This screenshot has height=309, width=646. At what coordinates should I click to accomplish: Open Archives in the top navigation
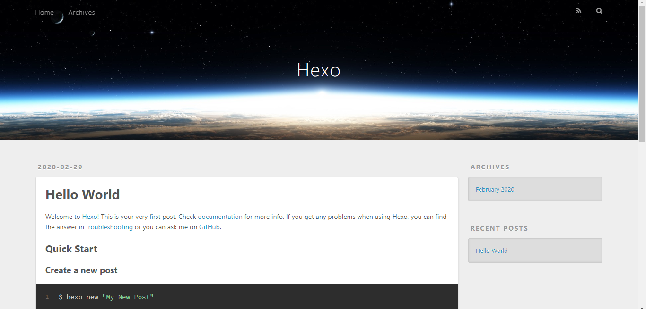81,12
